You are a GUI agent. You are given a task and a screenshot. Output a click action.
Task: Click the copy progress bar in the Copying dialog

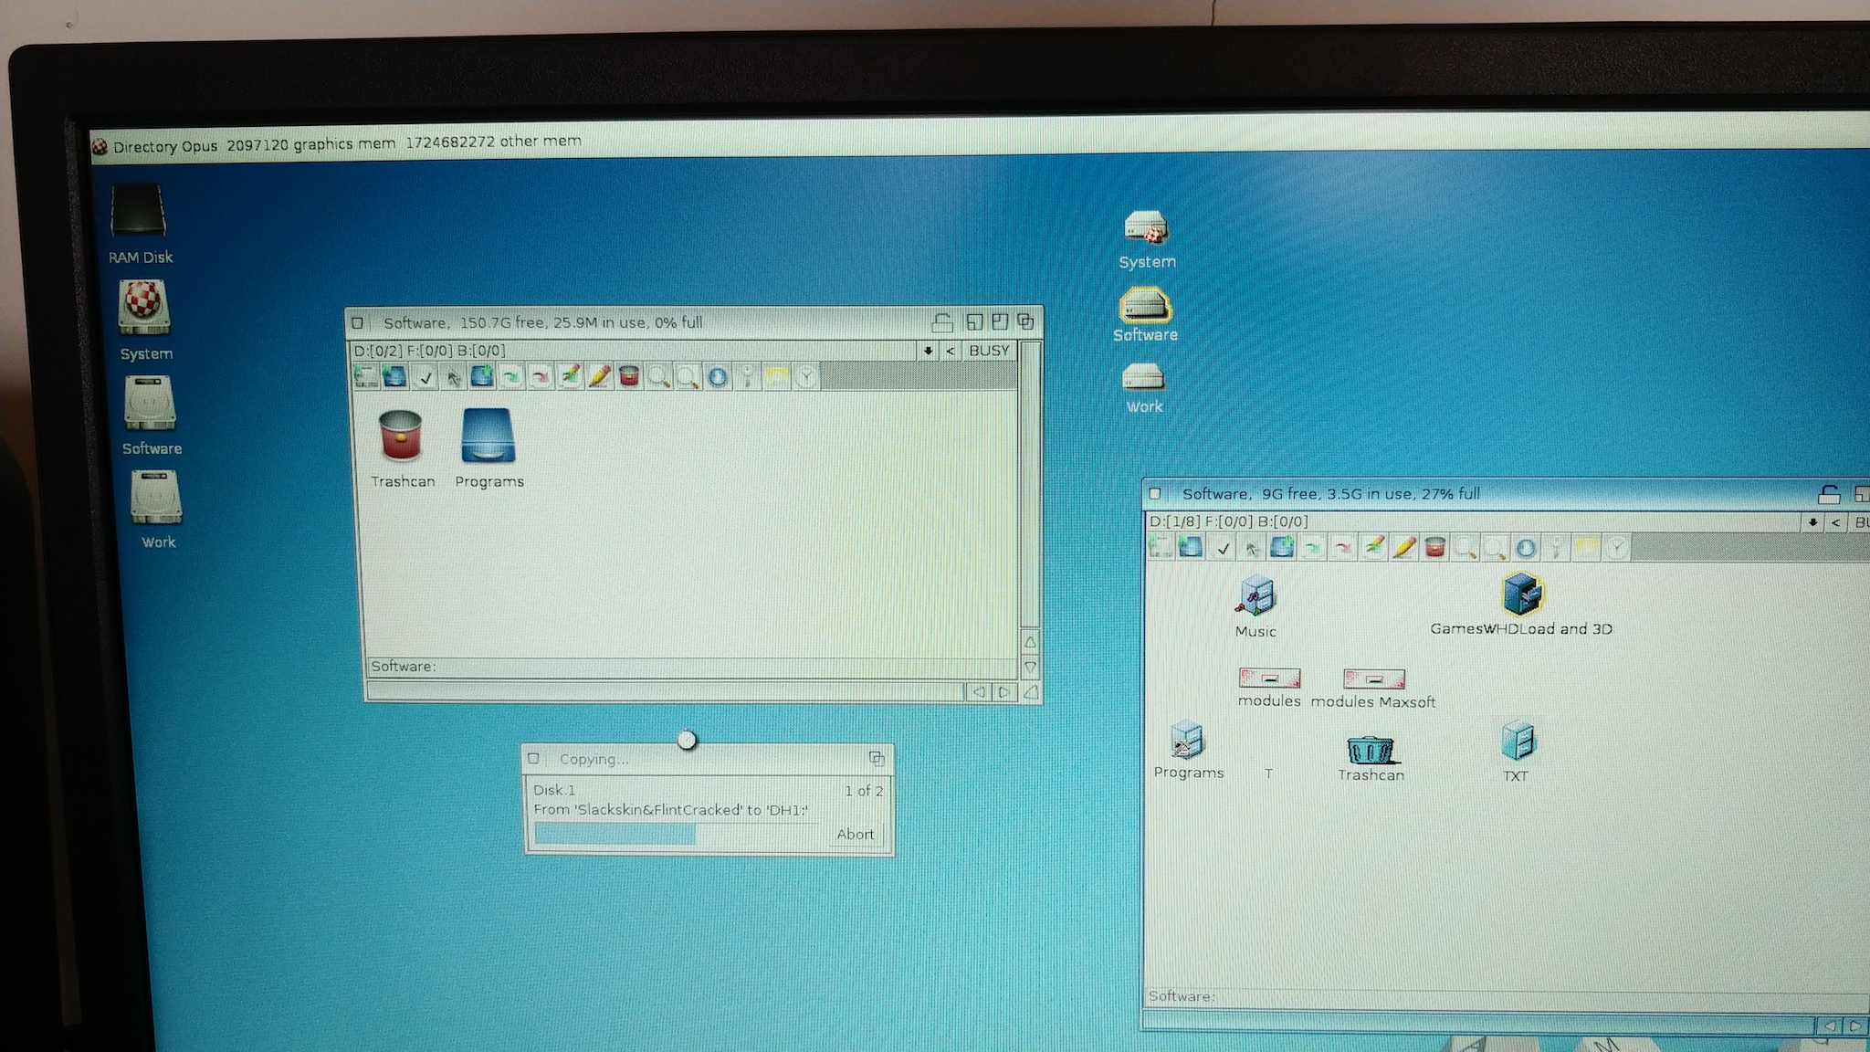pos(677,834)
